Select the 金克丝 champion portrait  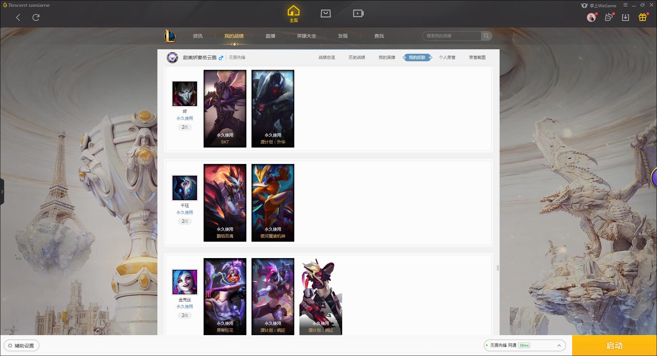pos(185,282)
